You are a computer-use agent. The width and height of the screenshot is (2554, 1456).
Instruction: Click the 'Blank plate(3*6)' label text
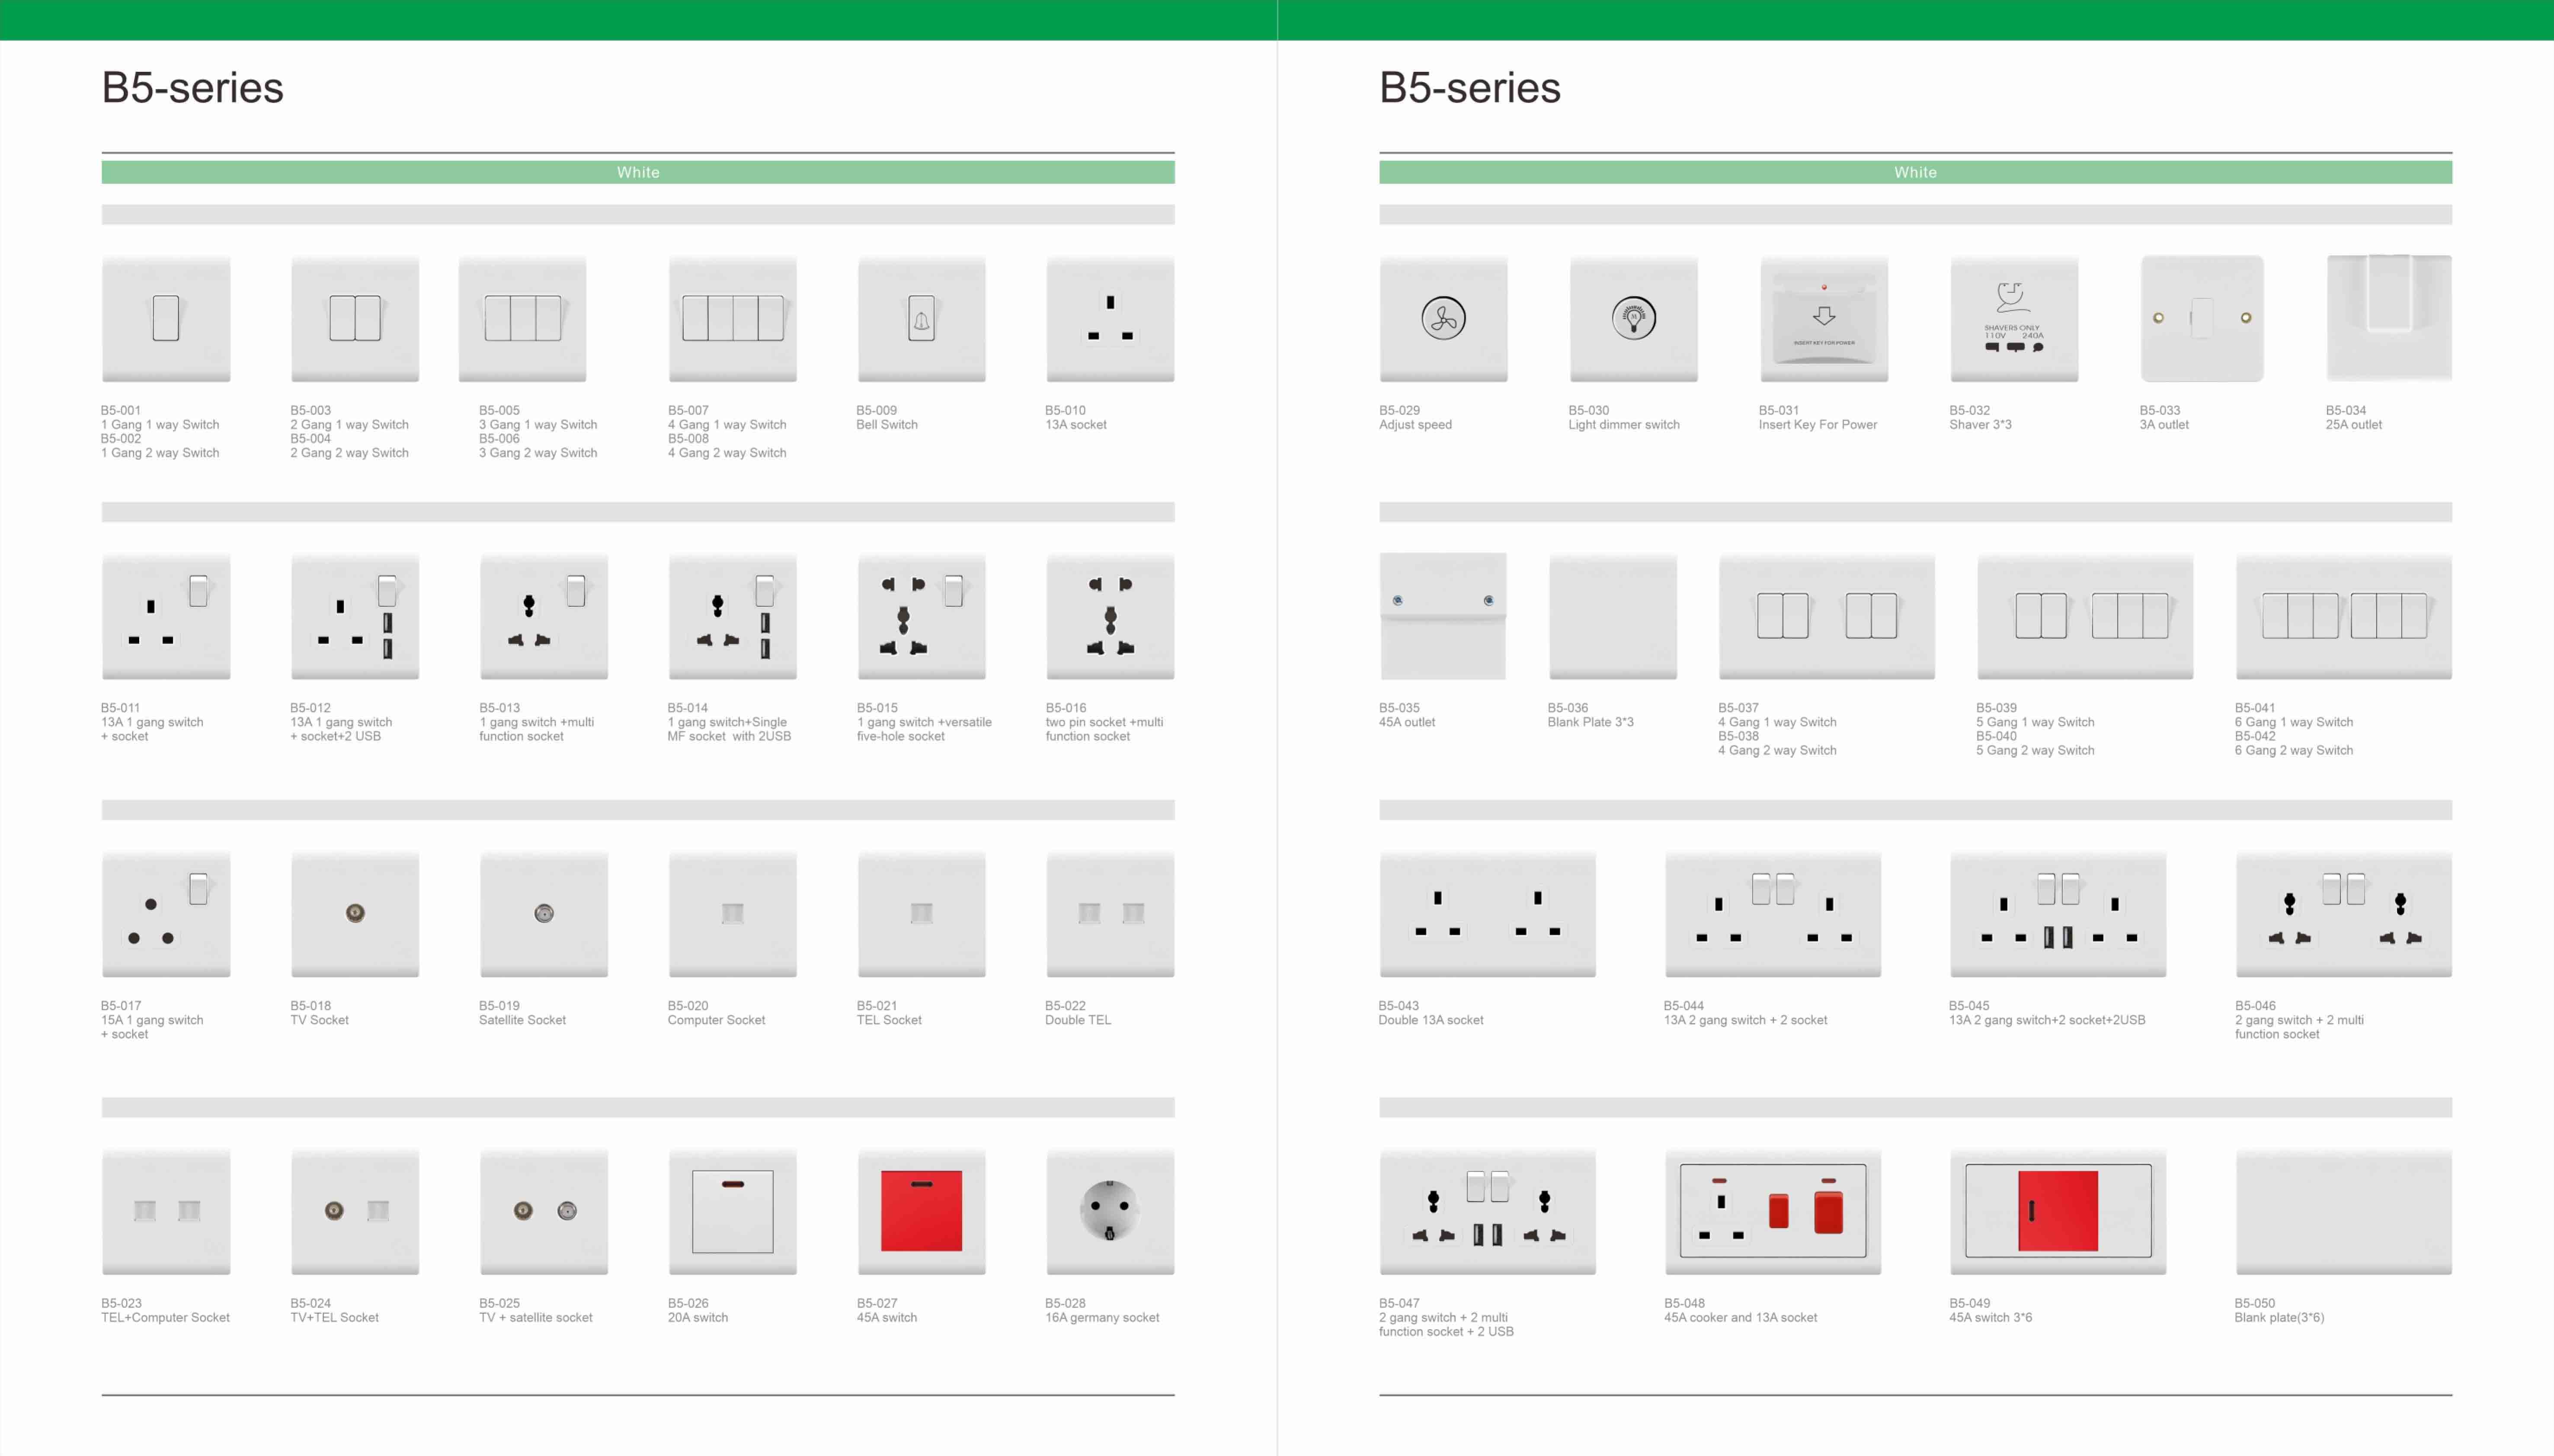coord(2279,1318)
